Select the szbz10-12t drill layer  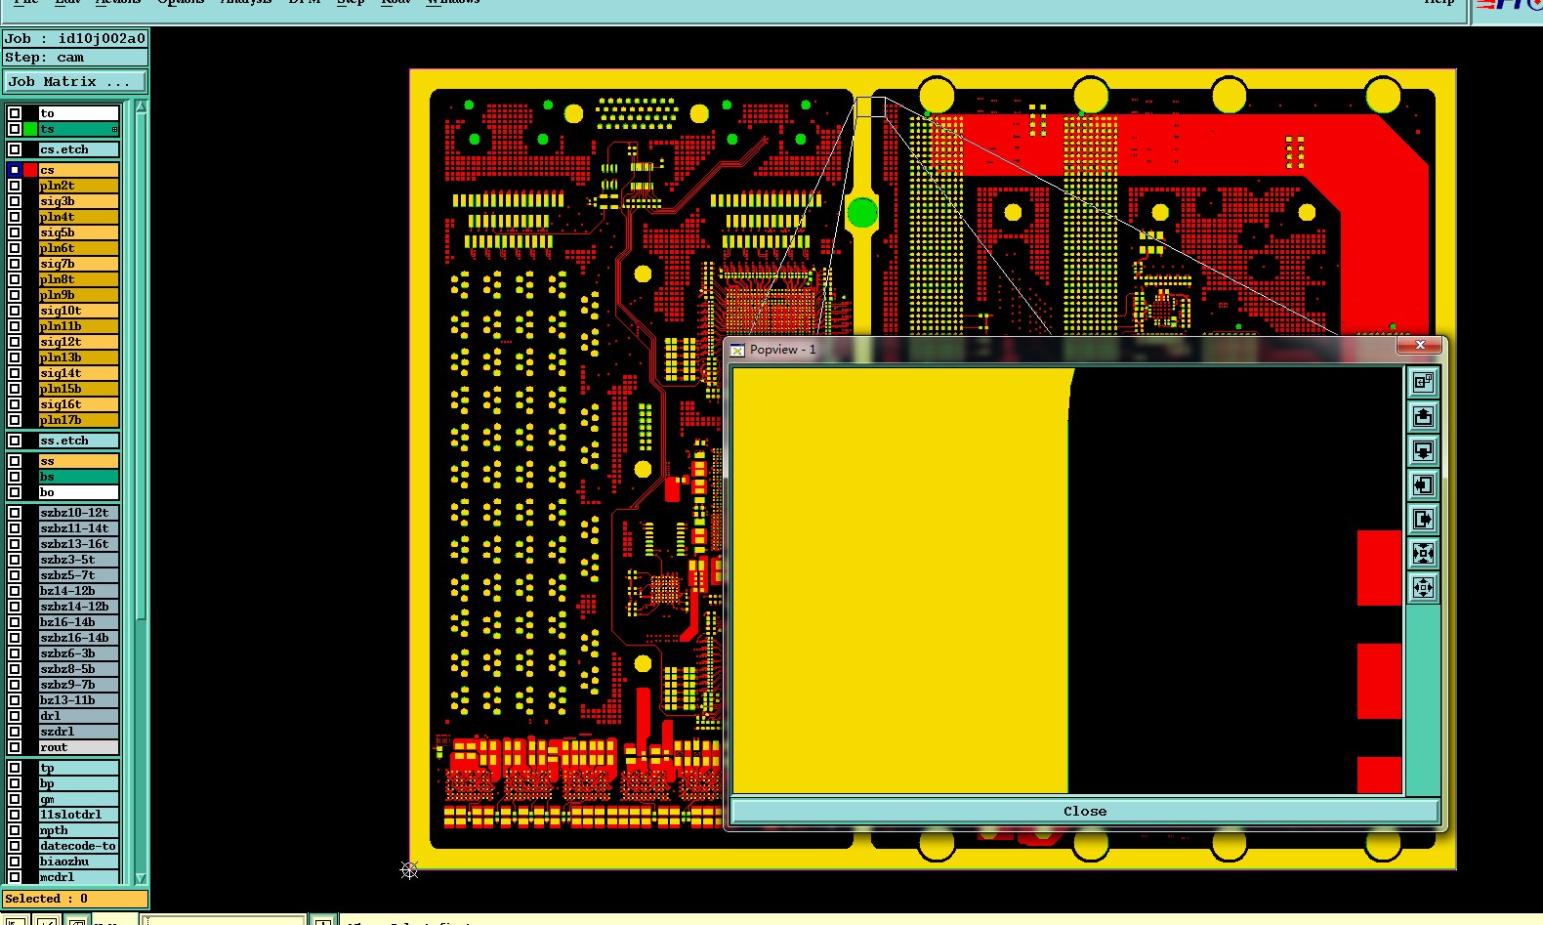[x=78, y=513]
